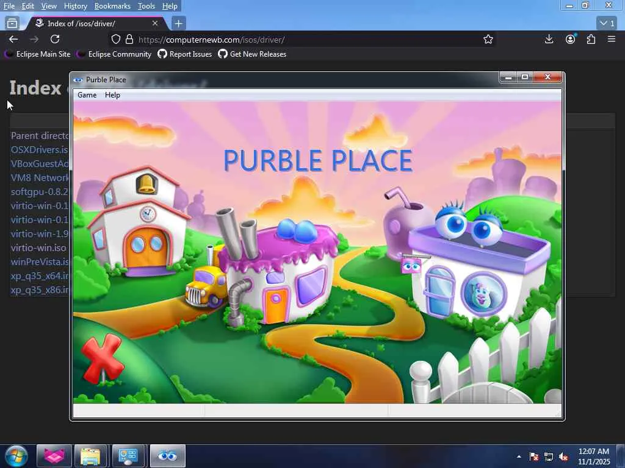This screenshot has height=468, width=625.
Task: Bookmark this page with the star
Action: click(488, 40)
